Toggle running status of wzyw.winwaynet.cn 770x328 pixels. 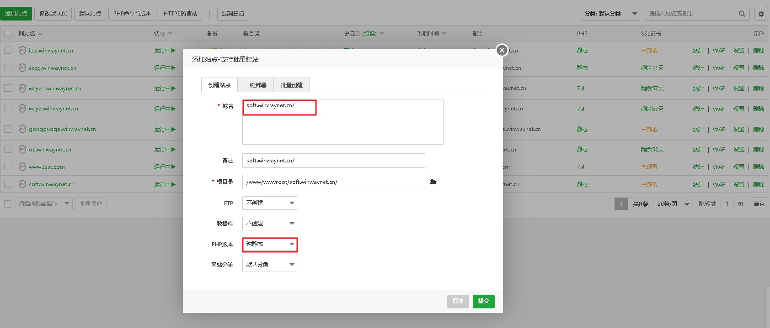[165, 109]
